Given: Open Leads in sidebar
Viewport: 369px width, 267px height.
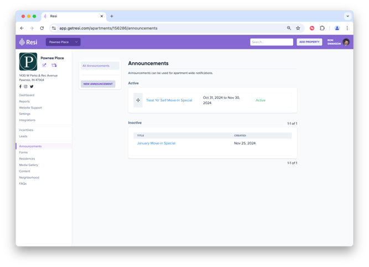Looking at the screenshot, I should point(23,136).
